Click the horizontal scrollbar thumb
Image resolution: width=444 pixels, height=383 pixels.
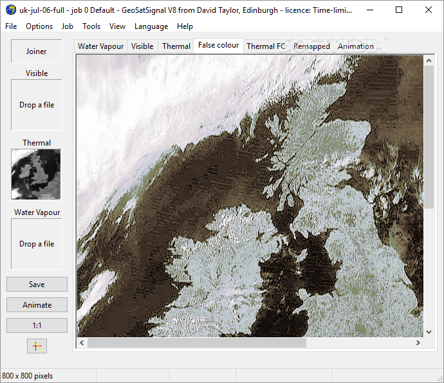pyautogui.click(x=197, y=343)
